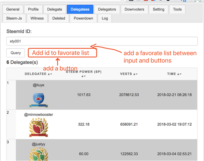Sort table by Vests column

pyautogui.click(x=129, y=74)
